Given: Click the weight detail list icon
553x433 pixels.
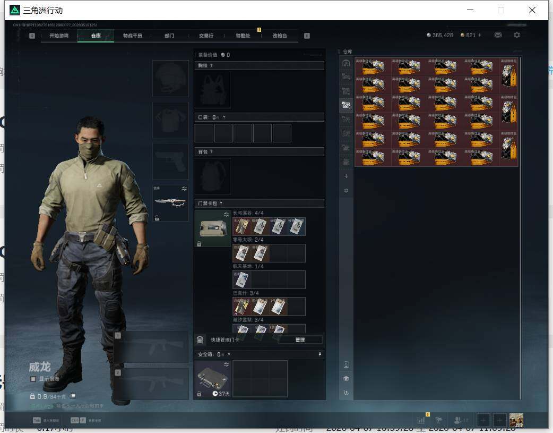Looking at the screenshot, I should (x=73, y=396).
